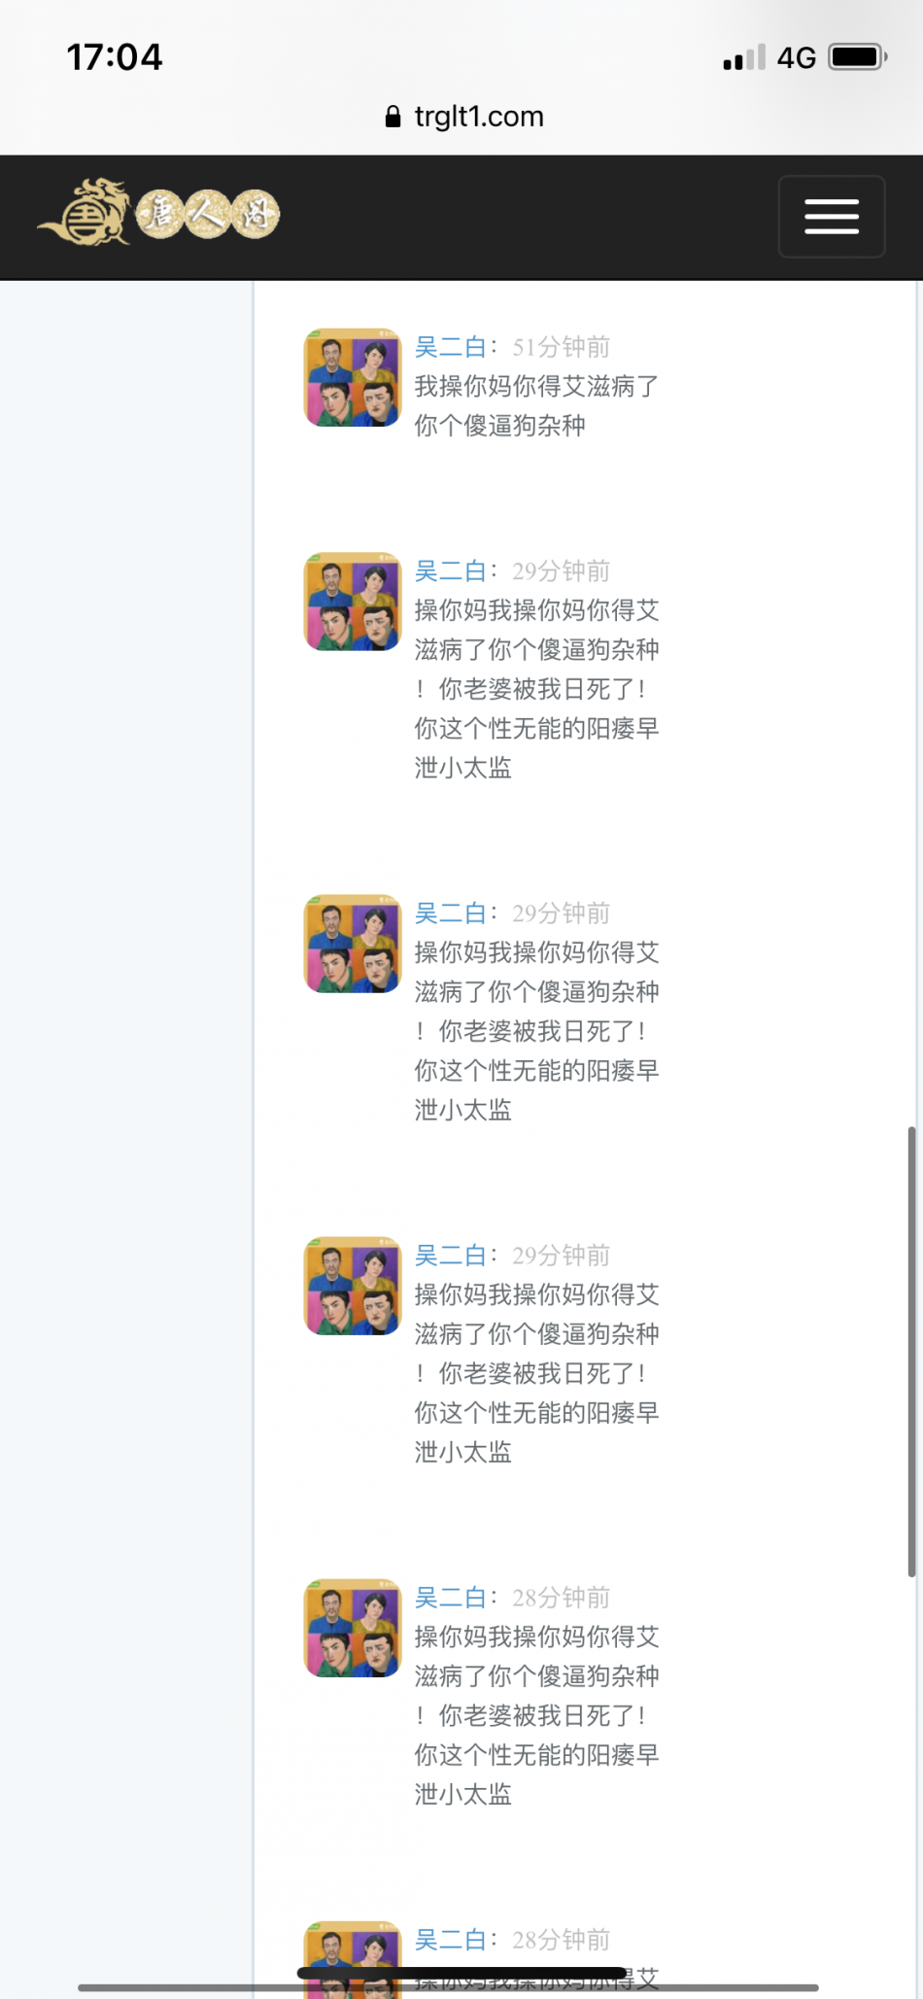
Task: Tap the 唐人阁 dragon logo
Action: [x=158, y=213]
